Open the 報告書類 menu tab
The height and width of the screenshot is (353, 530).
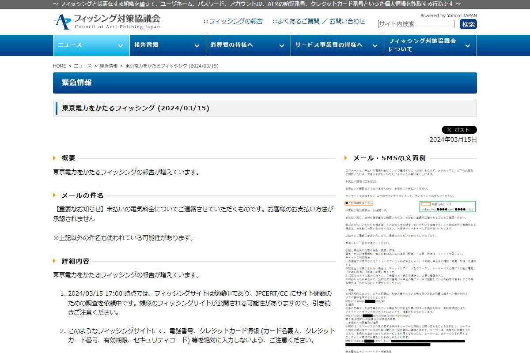[167, 45]
